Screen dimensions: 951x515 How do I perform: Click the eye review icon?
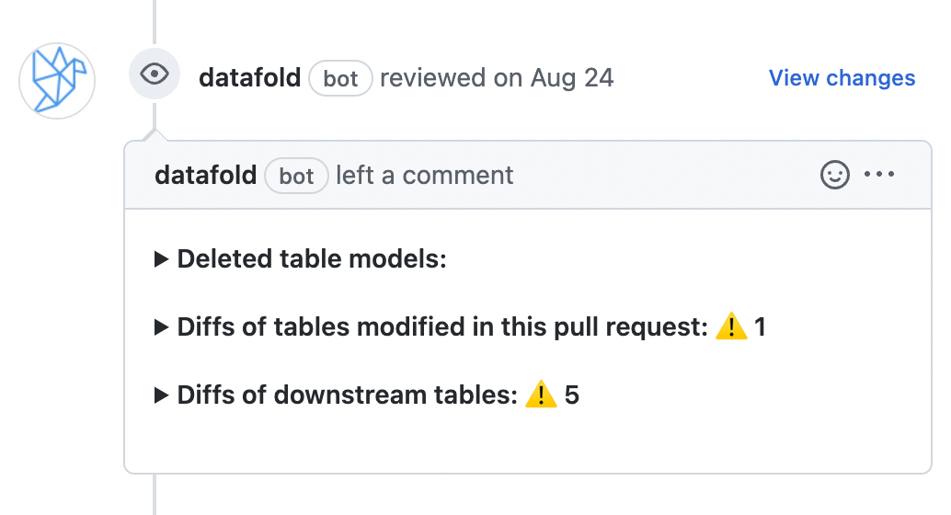pyautogui.click(x=155, y=75)
